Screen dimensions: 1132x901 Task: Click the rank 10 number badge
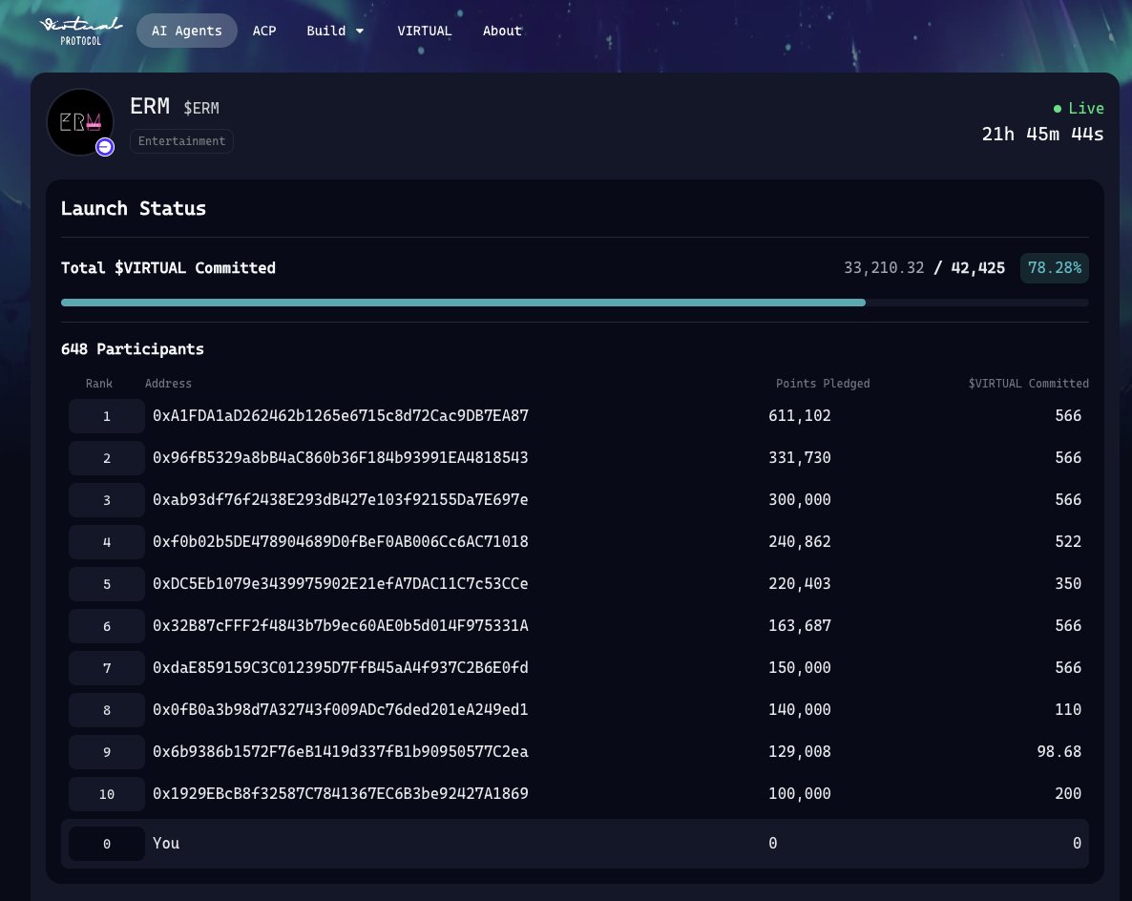107,794
